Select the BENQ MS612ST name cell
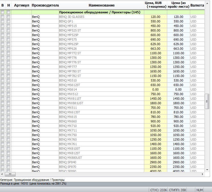 pyautogui.click(x=101, y=85)
